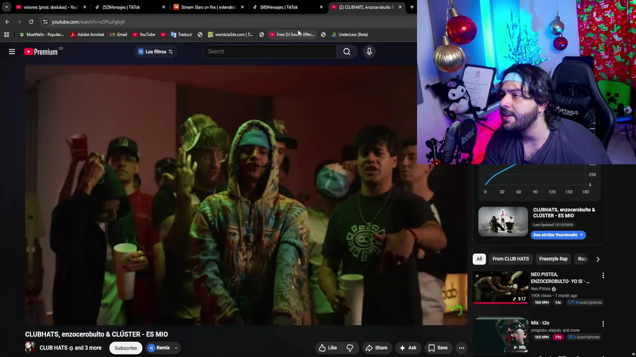Click Last Updated 12/13/2025 label
Image resolution: width=636 pixels, height=357 pixels.
click(x=554, y=225)
